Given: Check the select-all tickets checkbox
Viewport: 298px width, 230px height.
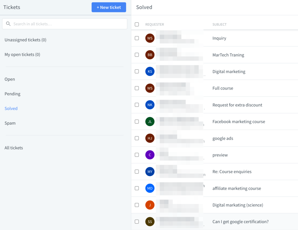Looking at the screenshot, I should click(137, 24).
